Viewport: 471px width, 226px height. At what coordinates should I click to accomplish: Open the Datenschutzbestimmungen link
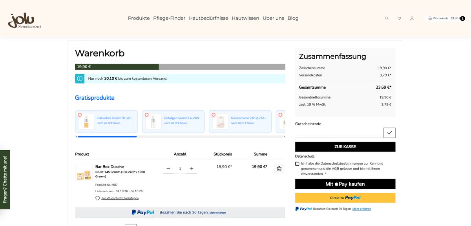(x=341, y=164)
